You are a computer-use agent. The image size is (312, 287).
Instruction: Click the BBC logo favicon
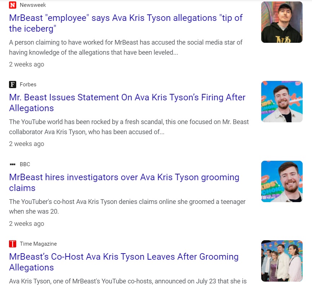coord(13,164)
